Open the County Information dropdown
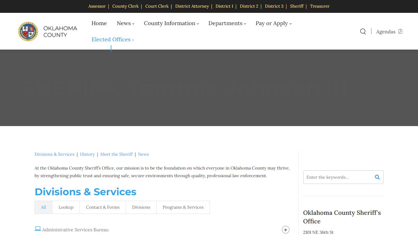This screenshot has height=235, width=418. coord(171,23)
